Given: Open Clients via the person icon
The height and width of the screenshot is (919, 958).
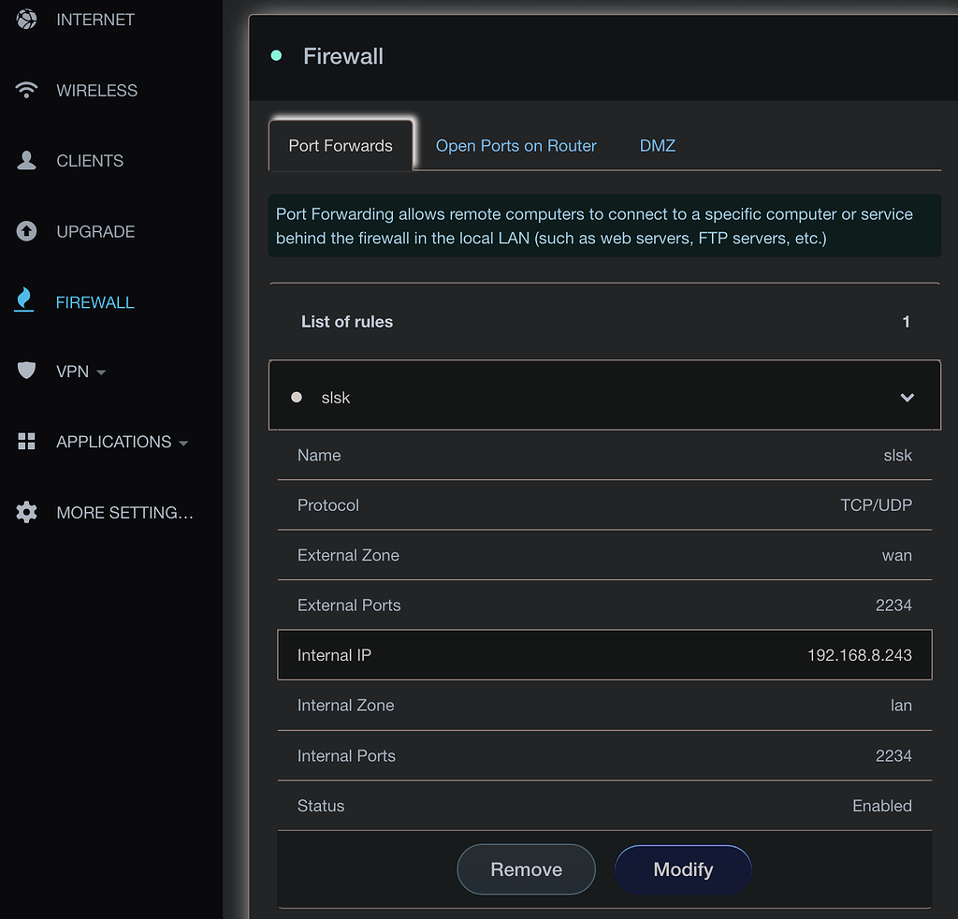Looking at the screenshot, I should [x=25, y=160].
